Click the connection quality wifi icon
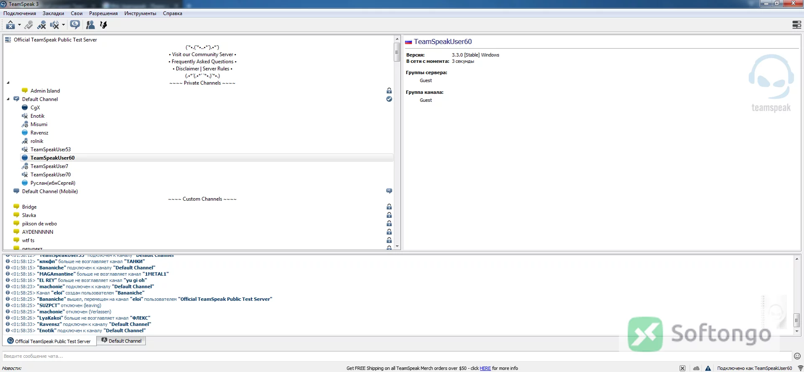Viewport: 804px width, 372px height. pyautogui.click(x=800, y=368)
